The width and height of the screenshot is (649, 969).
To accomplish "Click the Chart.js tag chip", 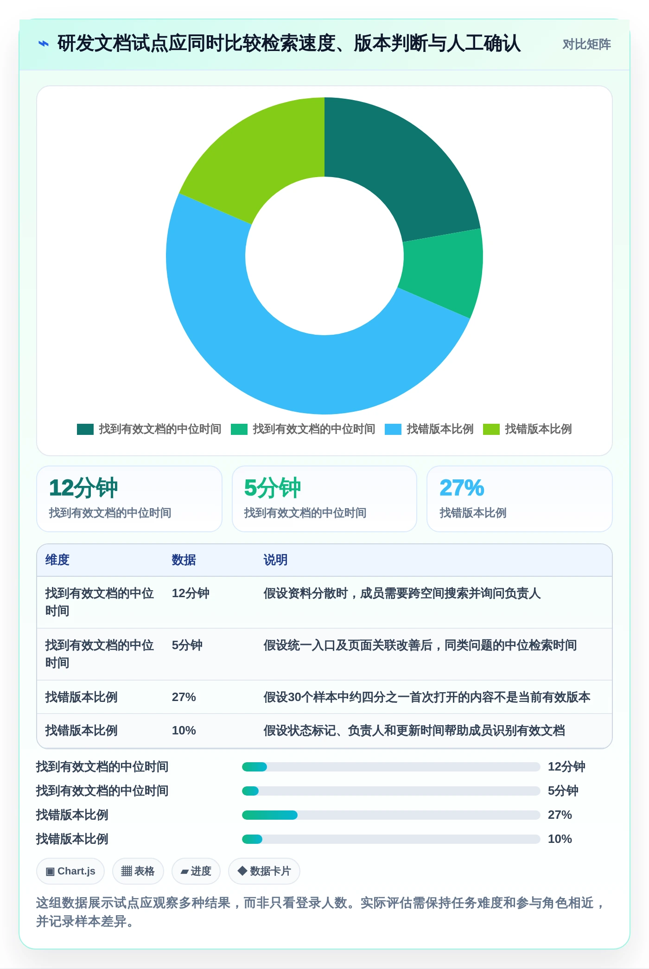I will 70,871.
